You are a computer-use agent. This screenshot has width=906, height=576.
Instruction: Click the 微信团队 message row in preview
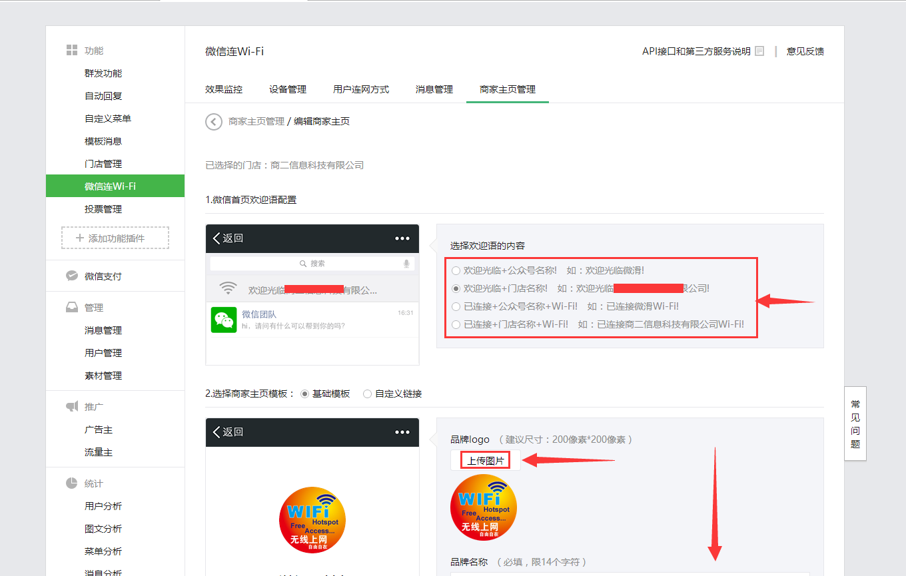coord(312,320)
